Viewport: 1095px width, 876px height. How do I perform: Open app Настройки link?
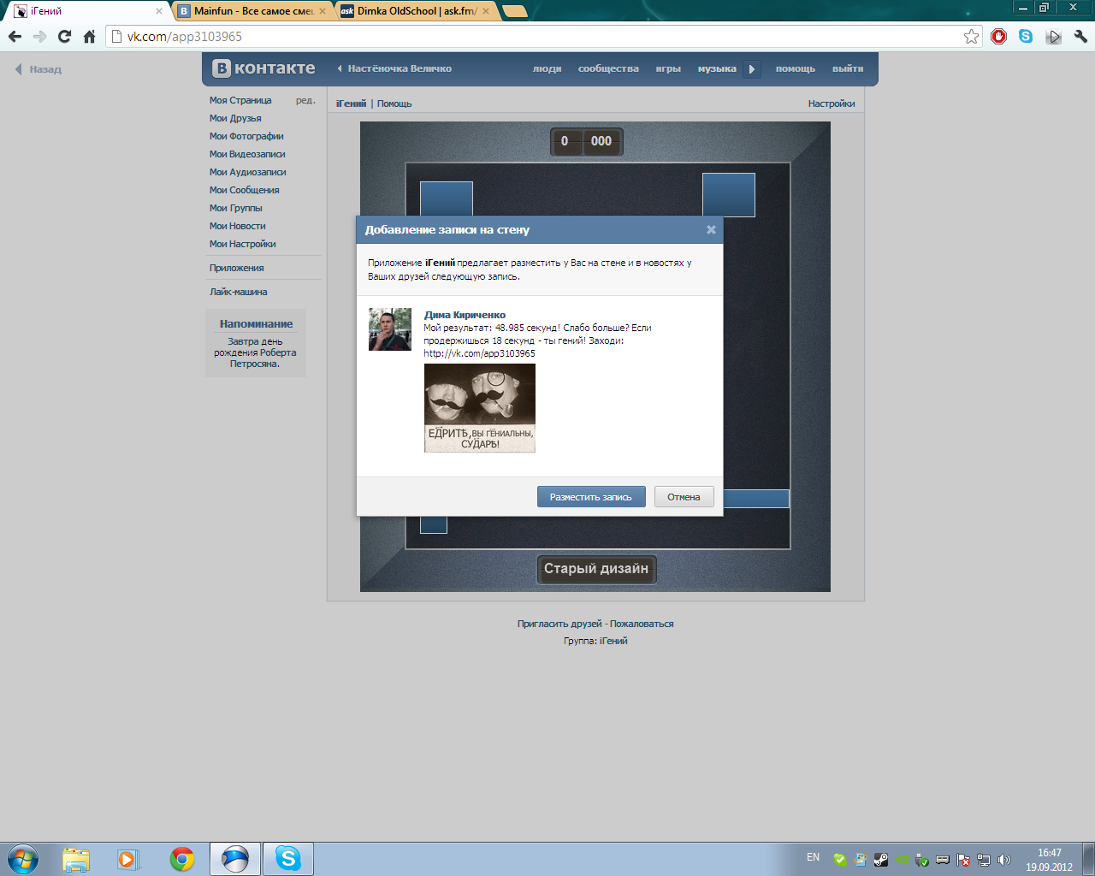coord(832,104)
